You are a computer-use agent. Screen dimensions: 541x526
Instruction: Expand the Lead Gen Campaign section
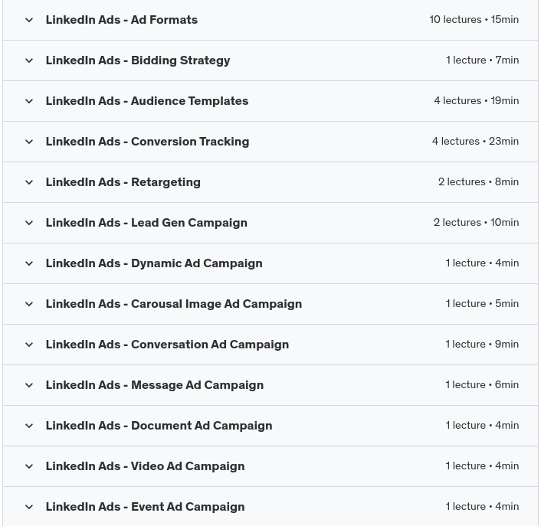tap(29, 223)
